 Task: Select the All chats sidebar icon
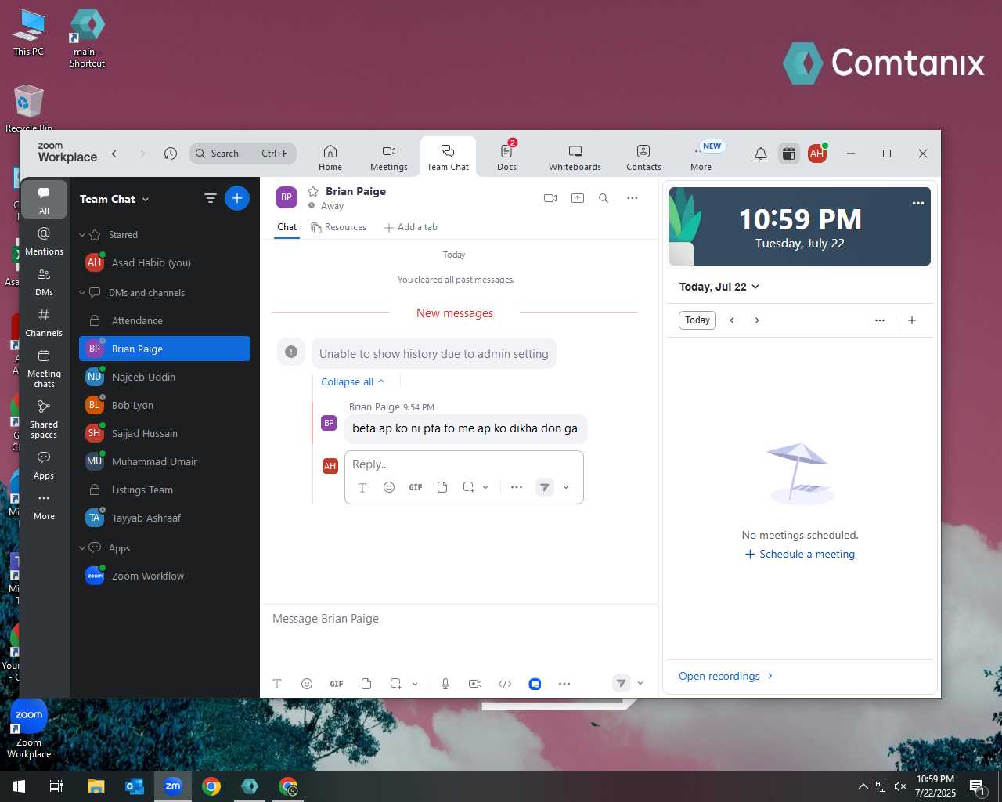point(44,200)
